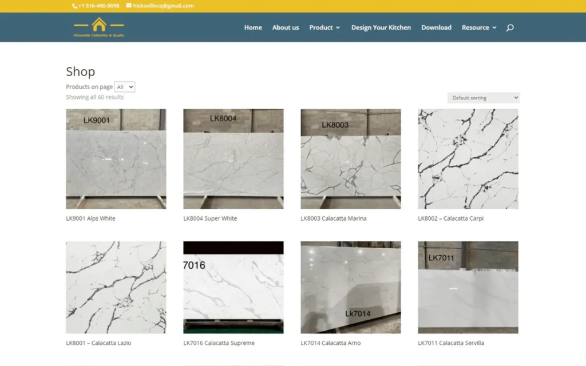Open LK7016 Calacatta Supreme product link
The height and width of the screenshot is (366, 586).
[219, 343]
